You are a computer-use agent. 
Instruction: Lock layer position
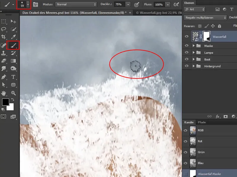[213, 26]
